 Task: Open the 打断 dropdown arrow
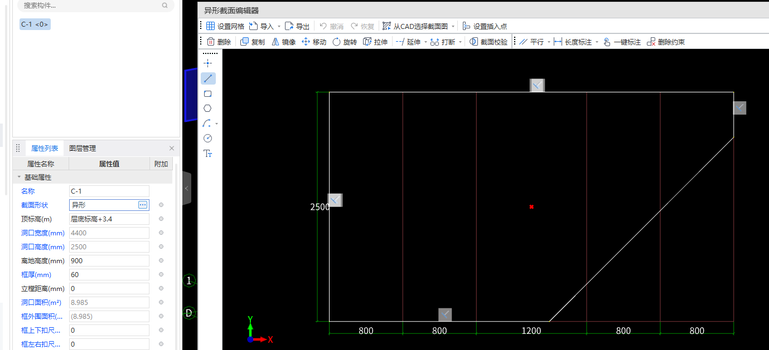(460, 42)
